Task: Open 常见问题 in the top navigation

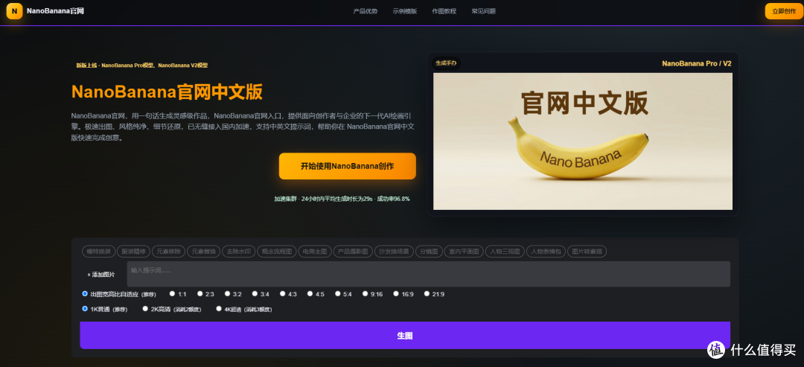Action: 484,11
